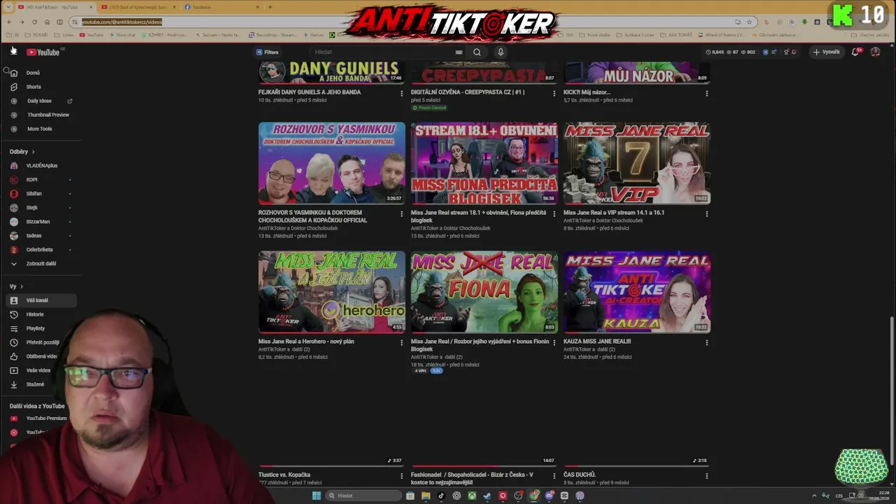Click the Windows taskbar Hledat search box
896x504 pixels.
(363, 496)
